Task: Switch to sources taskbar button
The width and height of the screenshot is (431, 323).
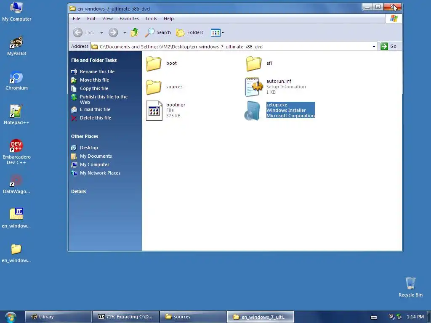Action: 193,317
